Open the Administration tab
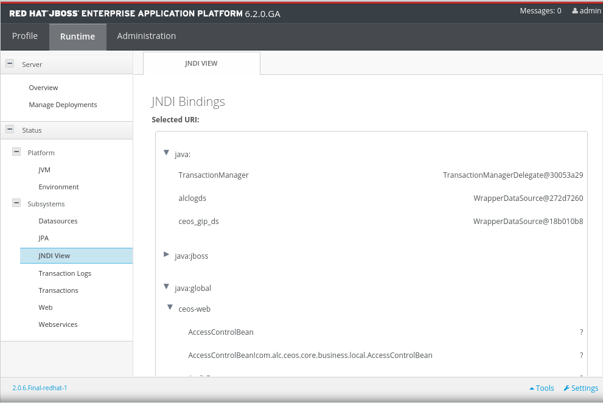The height and width of the screenshot is (403, 603). pos(147,36)
